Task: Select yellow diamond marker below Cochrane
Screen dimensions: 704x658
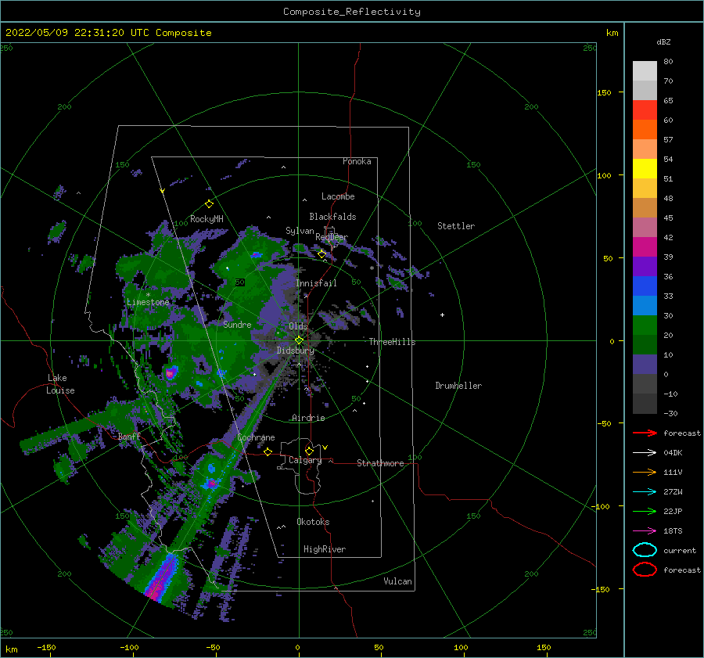Action: 268,451
